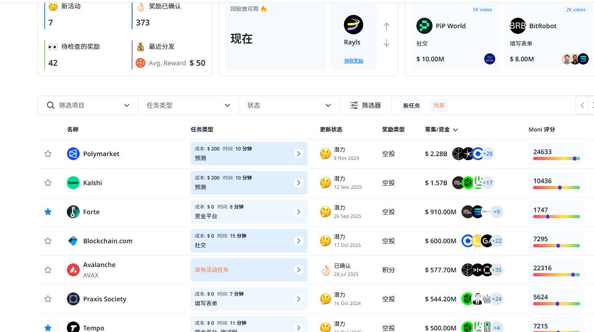Click PiP World investor avatar icon
This screenshot has width=594, height=332.
click(x=490, y=59)
